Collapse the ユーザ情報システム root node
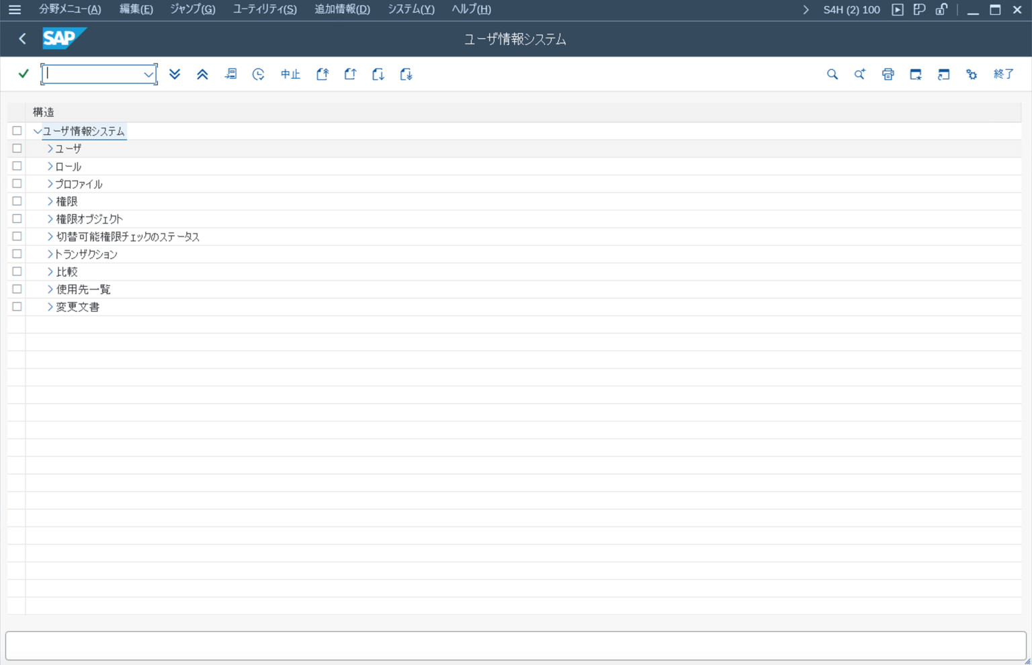This screenshot has height=665, width=1032. (x=38, y=131)
